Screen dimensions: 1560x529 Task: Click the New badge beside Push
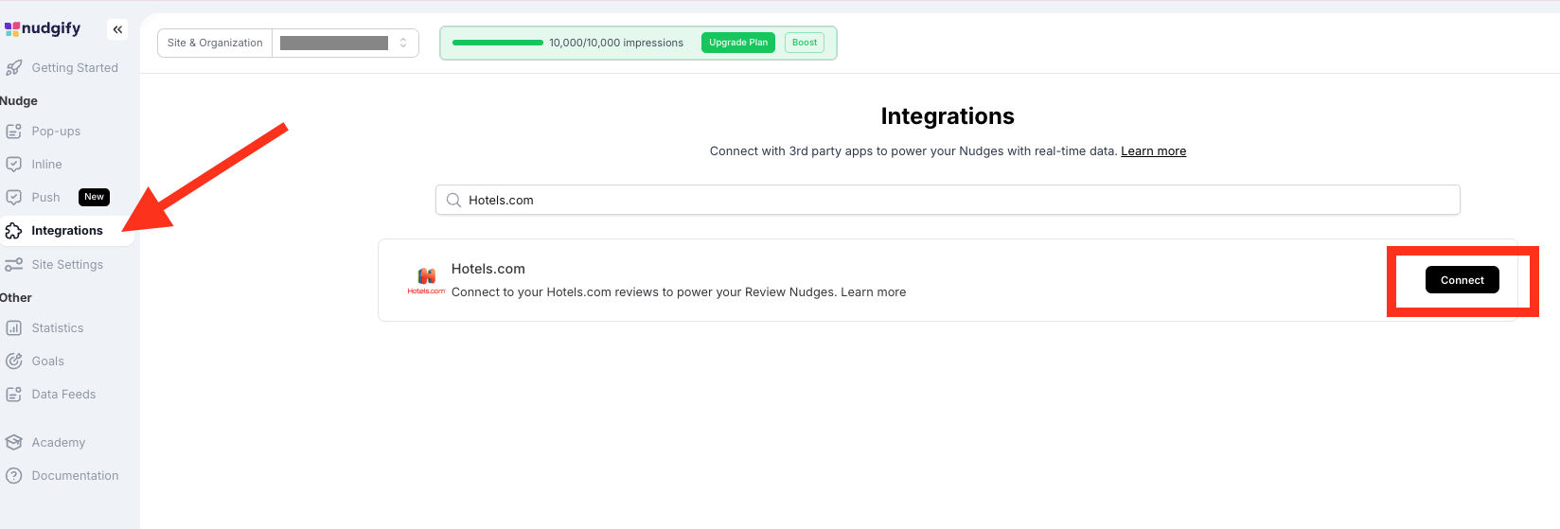pyautogui.click(x=94, y=197)
